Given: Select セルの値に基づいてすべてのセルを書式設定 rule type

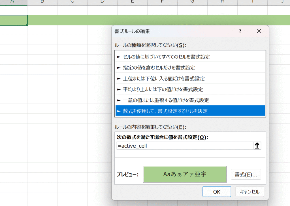Looking at the screenshot, I should pyautogui.click(x=167, y=57).
